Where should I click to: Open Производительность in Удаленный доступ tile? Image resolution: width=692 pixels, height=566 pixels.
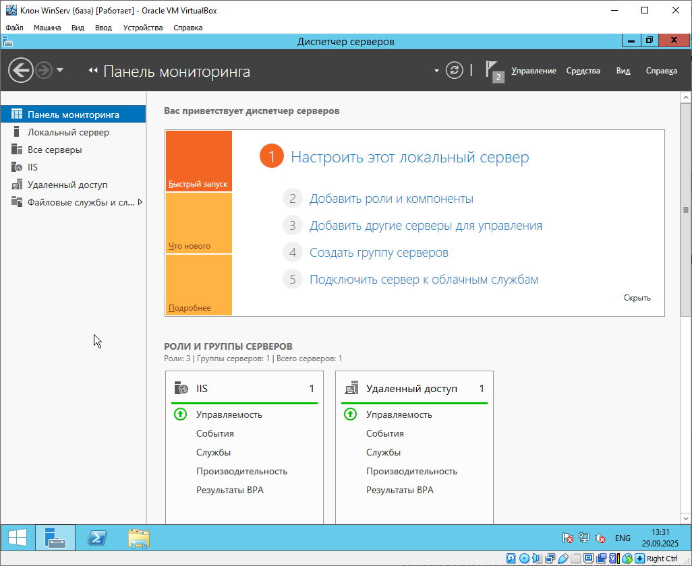click(411, 471)
